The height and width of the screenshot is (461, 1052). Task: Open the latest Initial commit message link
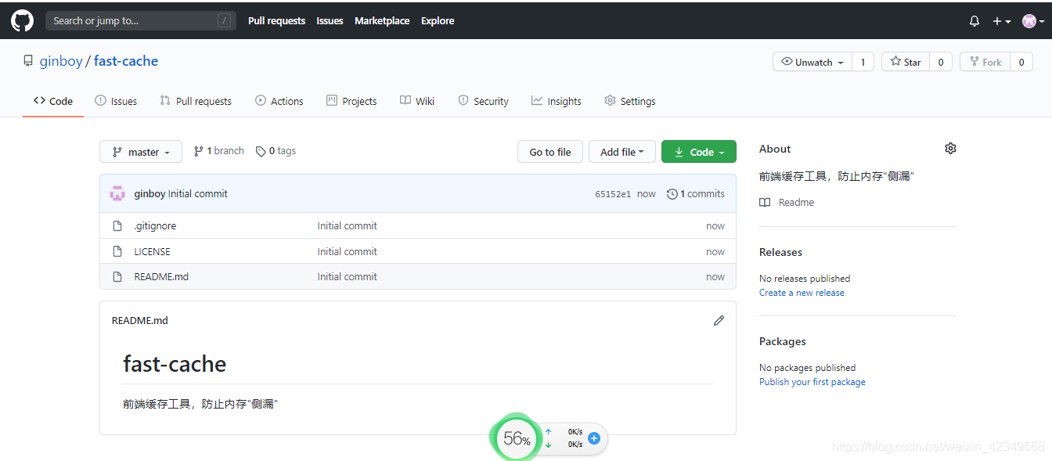pos(198,194)
